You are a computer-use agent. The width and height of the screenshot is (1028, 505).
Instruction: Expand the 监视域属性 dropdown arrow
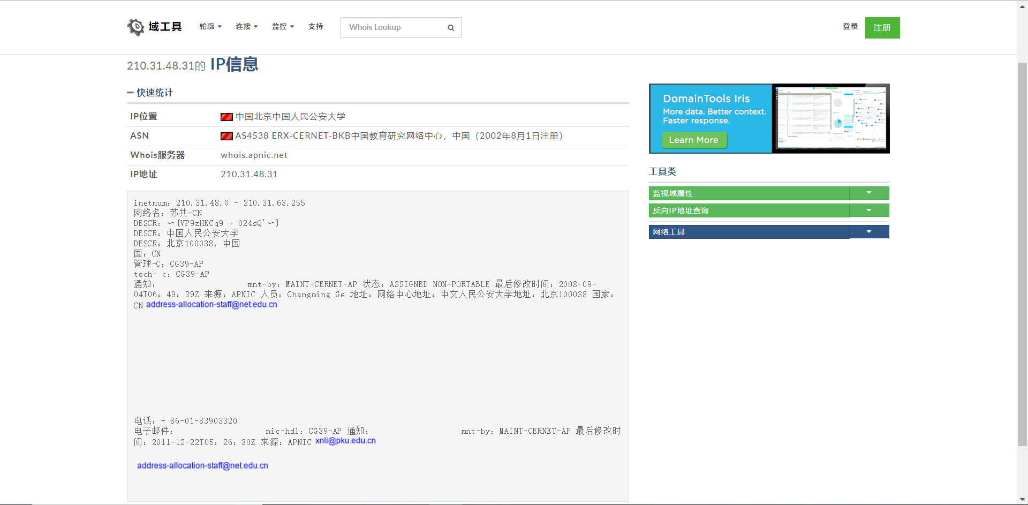click(x=869, y=193)
